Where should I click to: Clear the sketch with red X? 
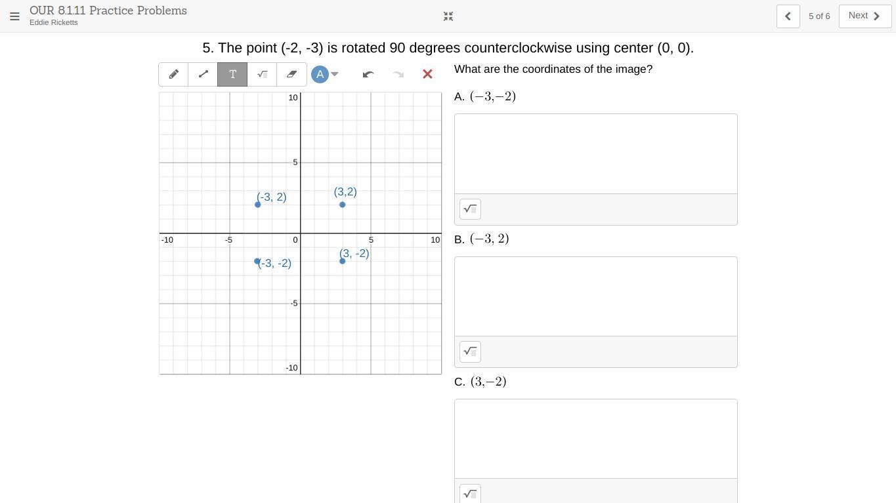click(427, 75)
